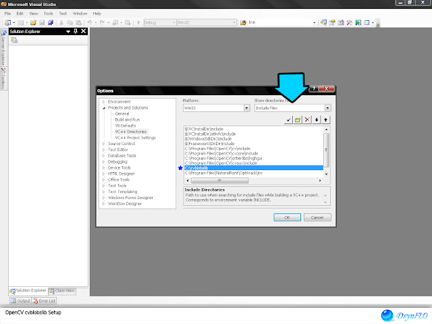Select the Text Editor options category
432x324 pixels.
click(118, 150)
